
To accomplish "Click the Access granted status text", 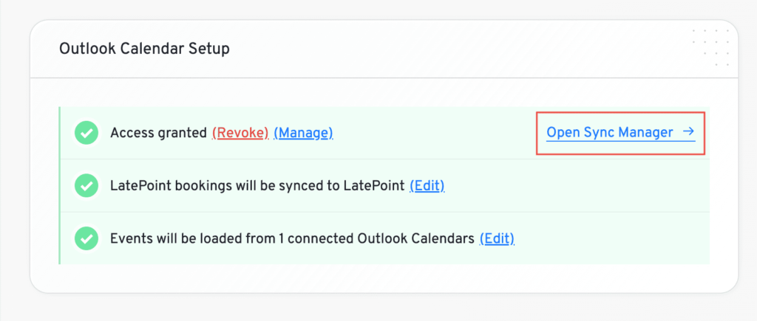I will (x=158, y=133).
